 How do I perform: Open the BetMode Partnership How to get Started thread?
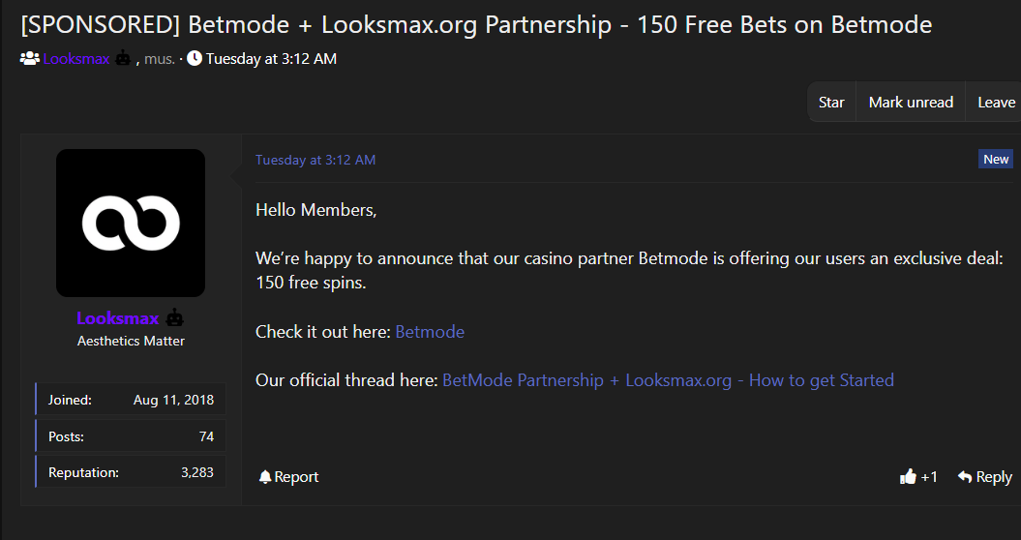668,380
